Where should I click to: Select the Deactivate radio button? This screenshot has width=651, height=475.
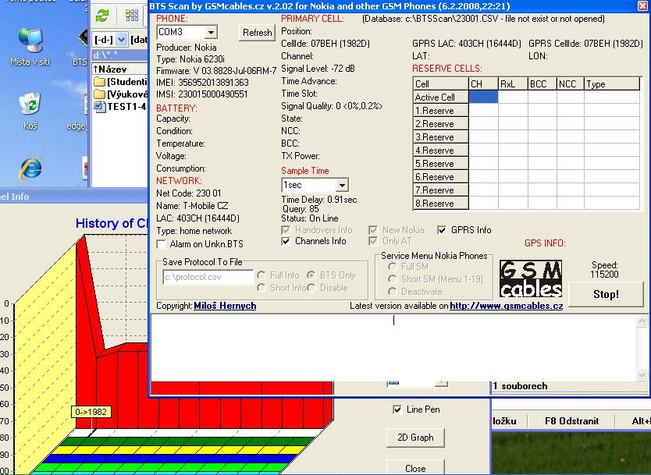point(392,292)
